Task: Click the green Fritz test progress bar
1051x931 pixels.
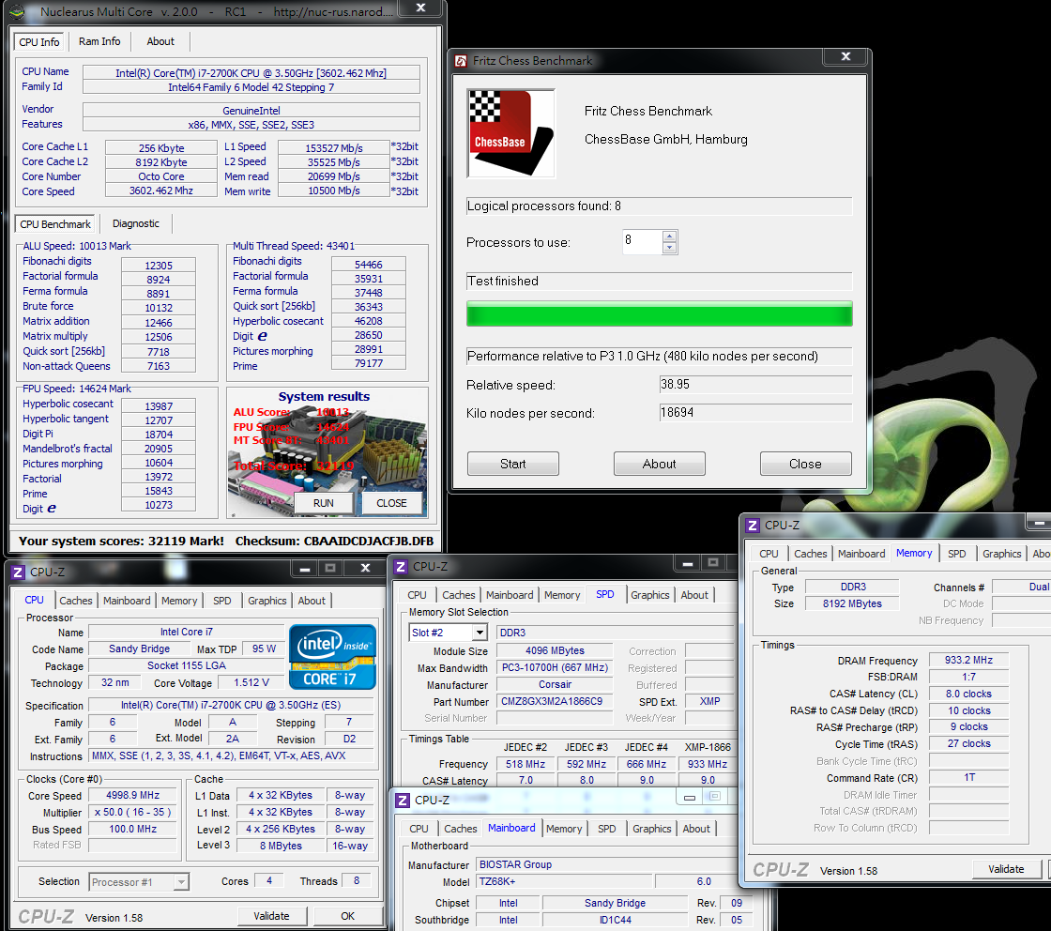Action: click(x=659, y=313)
